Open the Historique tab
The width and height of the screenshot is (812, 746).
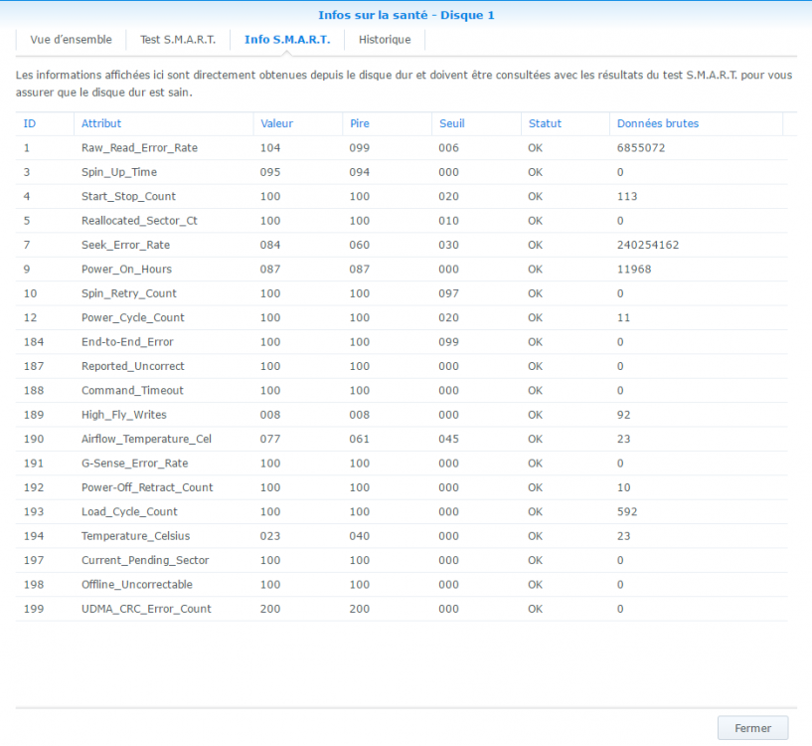(x=385, y=40)
